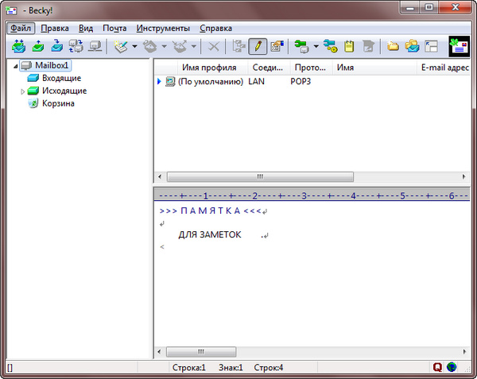477x379 pixels.
Task: Click the memo pane horizontal scrollbar thumb
Action: tap(201, 352)
